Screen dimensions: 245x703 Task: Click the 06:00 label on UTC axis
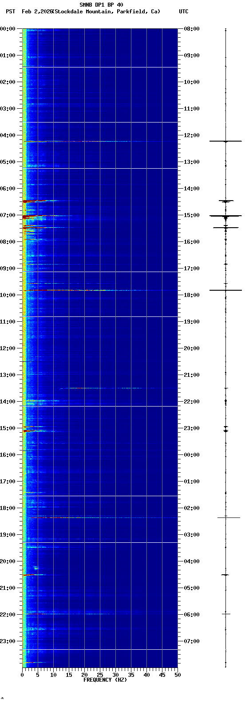point(192,615)
